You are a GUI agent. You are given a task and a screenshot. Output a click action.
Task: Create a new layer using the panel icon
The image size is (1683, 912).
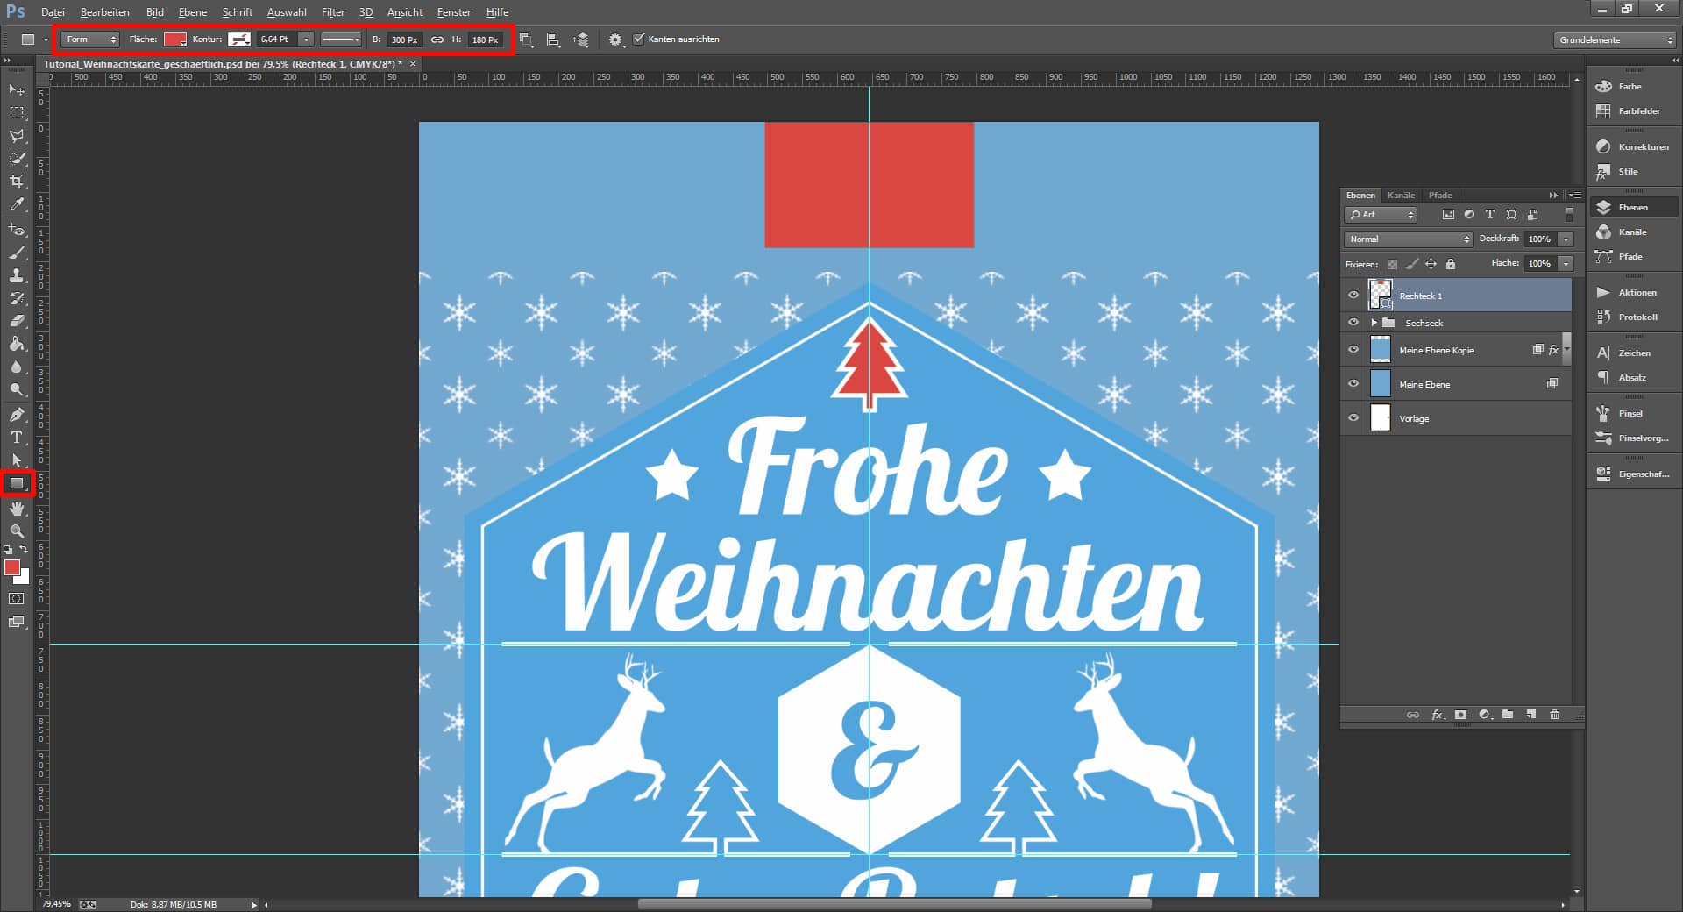point(1530,715)
